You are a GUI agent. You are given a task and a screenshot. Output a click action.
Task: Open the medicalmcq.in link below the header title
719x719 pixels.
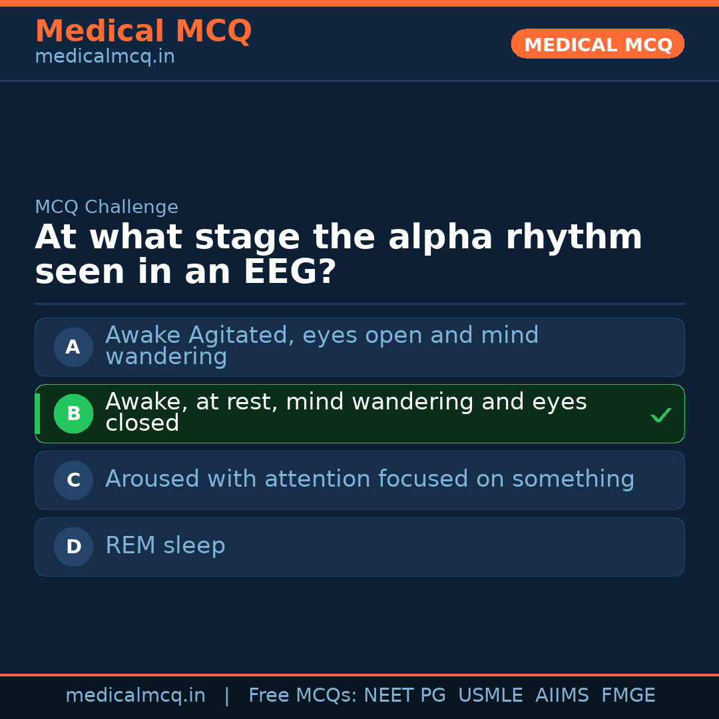pyautogui.click(x=105, y=57)
